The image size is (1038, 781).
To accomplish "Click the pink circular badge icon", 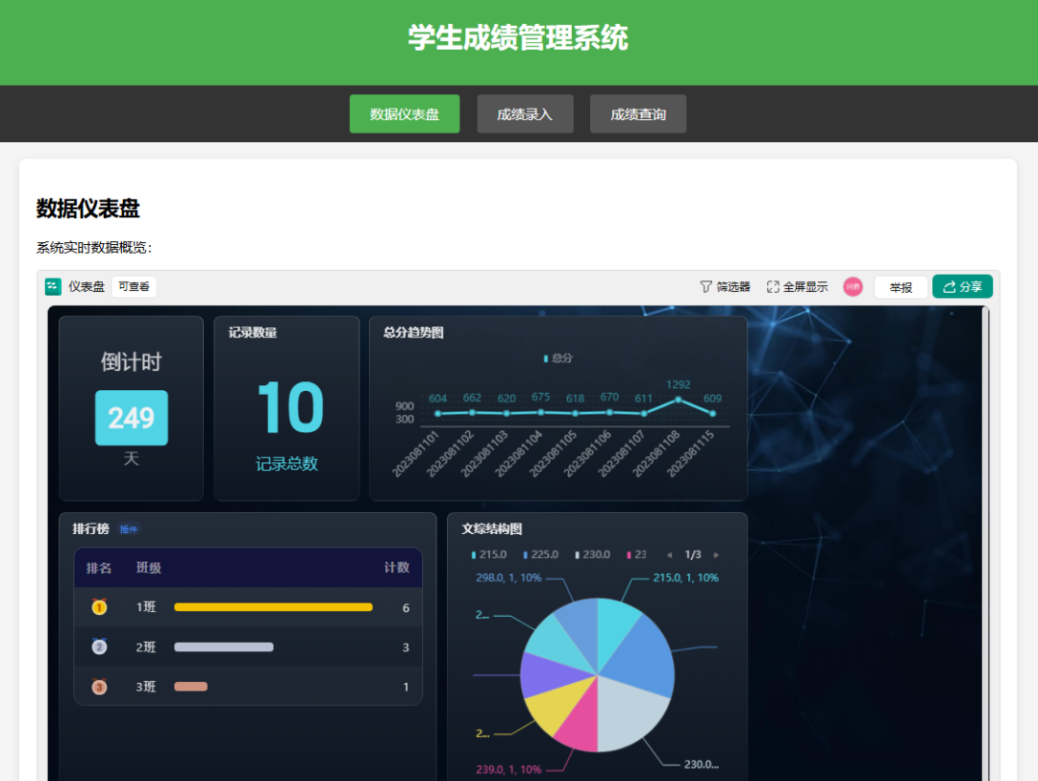I will (853, 285).
